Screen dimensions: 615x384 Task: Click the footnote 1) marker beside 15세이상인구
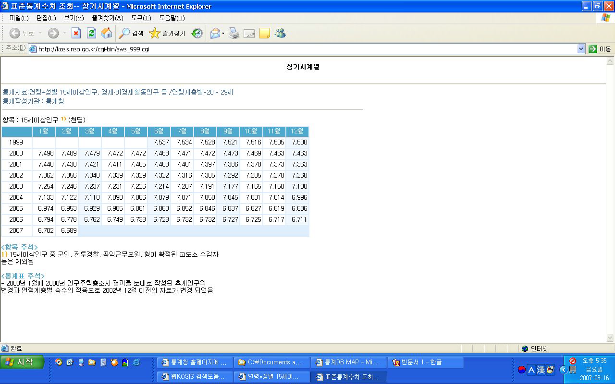(63, 119)
